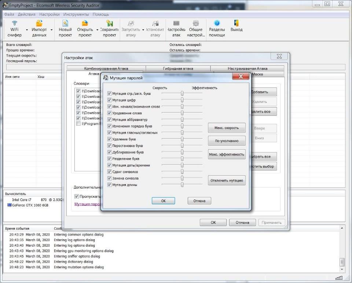Screen dimensions: 352x283
Task: Cancel the Мутация паролей dialog
Action: [x=199, y=201]
